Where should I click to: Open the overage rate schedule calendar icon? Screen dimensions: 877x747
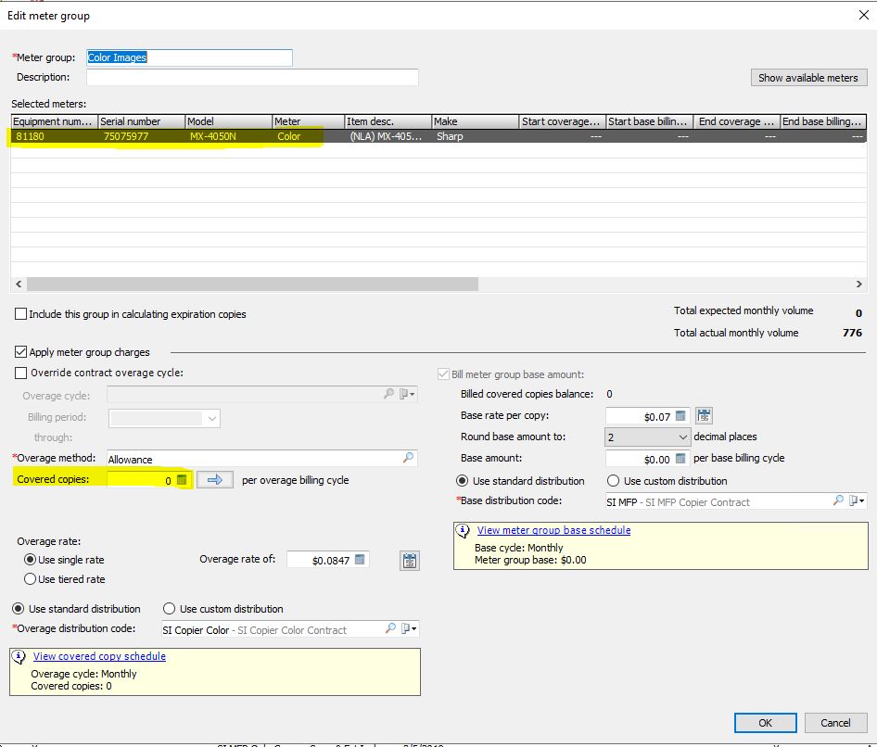[x=410, y=560]
